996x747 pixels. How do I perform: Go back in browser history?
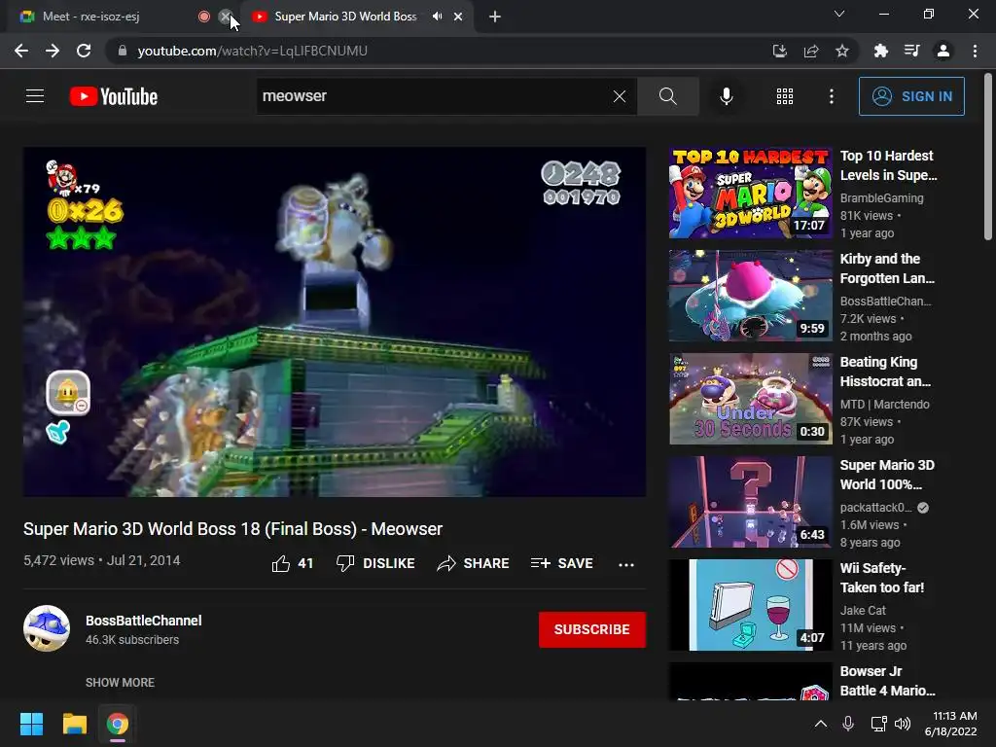(21, 51)
